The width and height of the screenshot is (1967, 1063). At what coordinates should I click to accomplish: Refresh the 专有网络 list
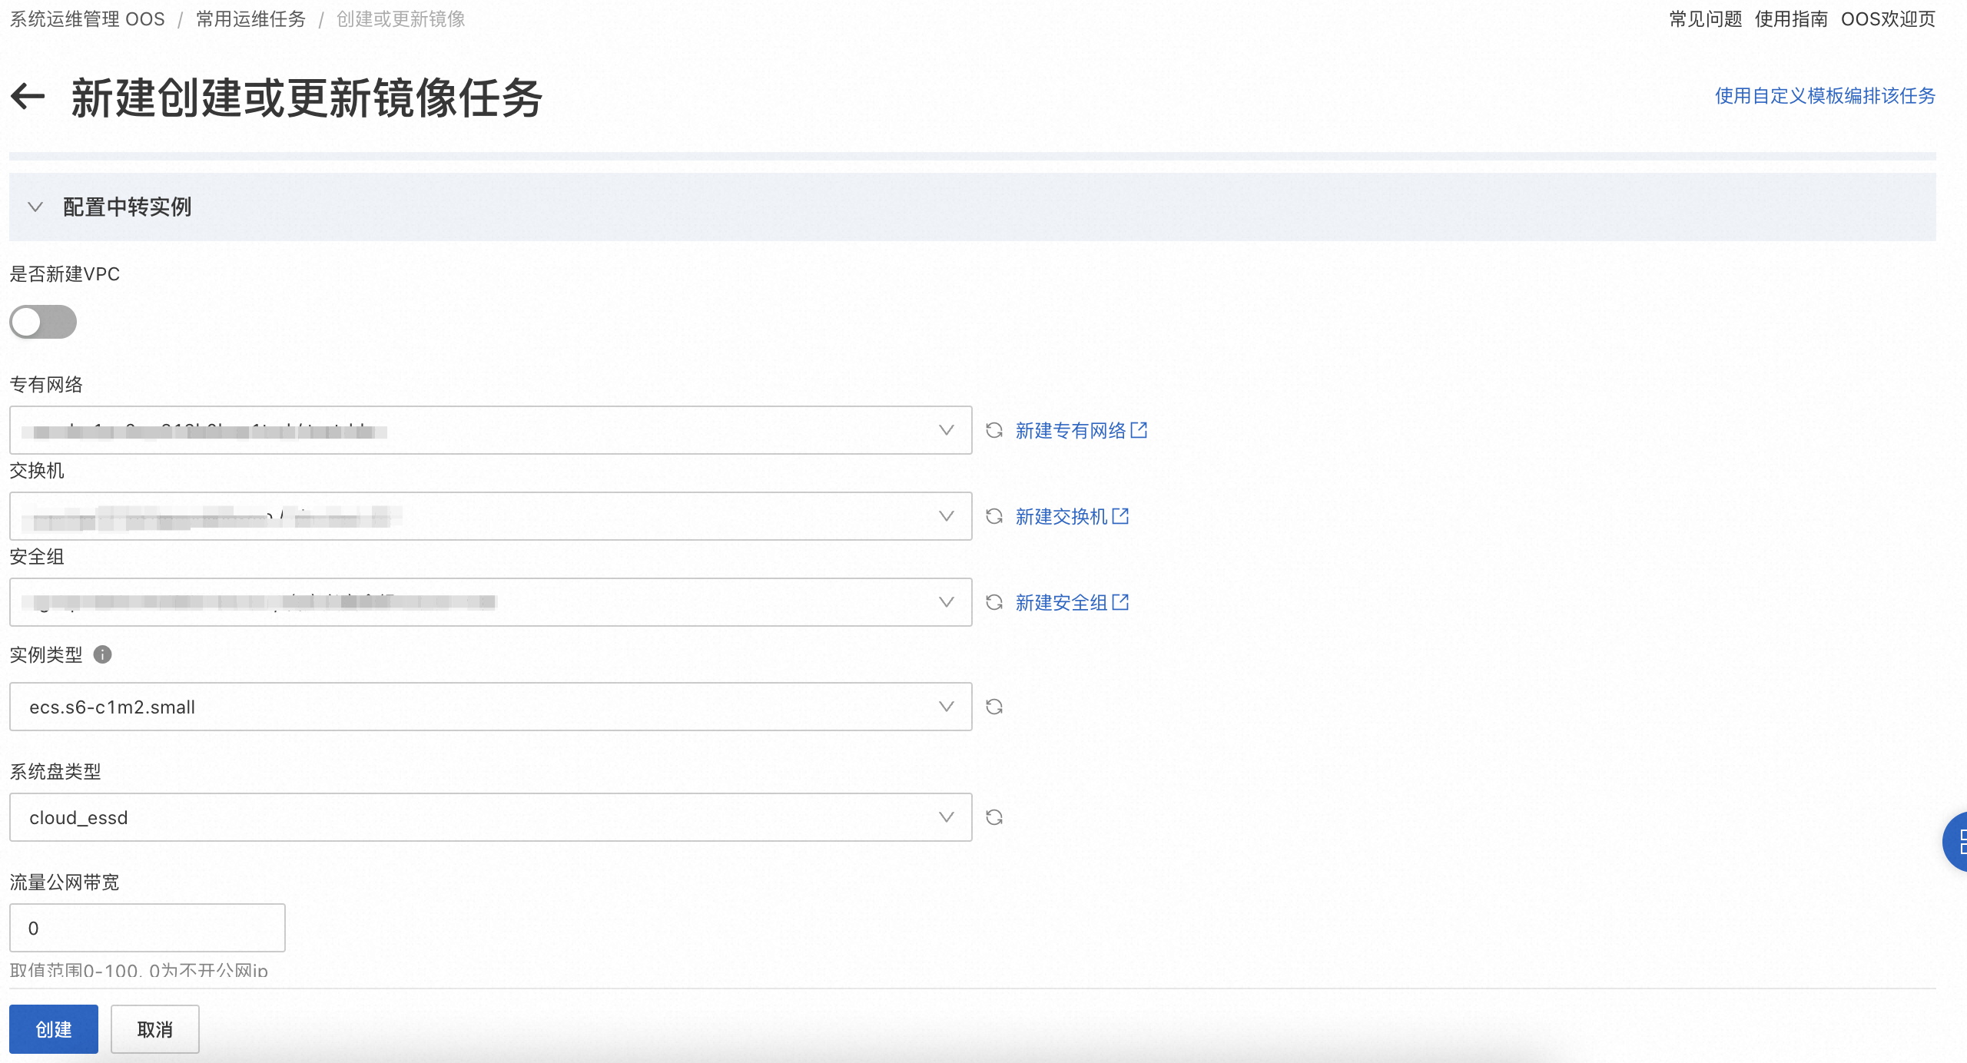tap(994, 430)
